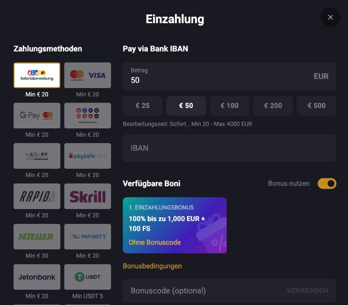This screenshot has height=305, width=348.
Task: Open the Bonusbedingungen link
Action: (x=152, y=266)
